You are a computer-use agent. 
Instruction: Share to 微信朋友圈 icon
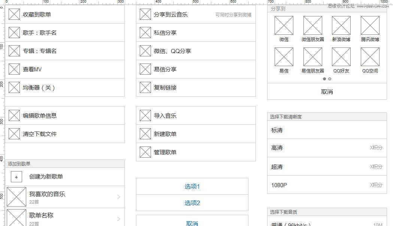pos(313,25)
